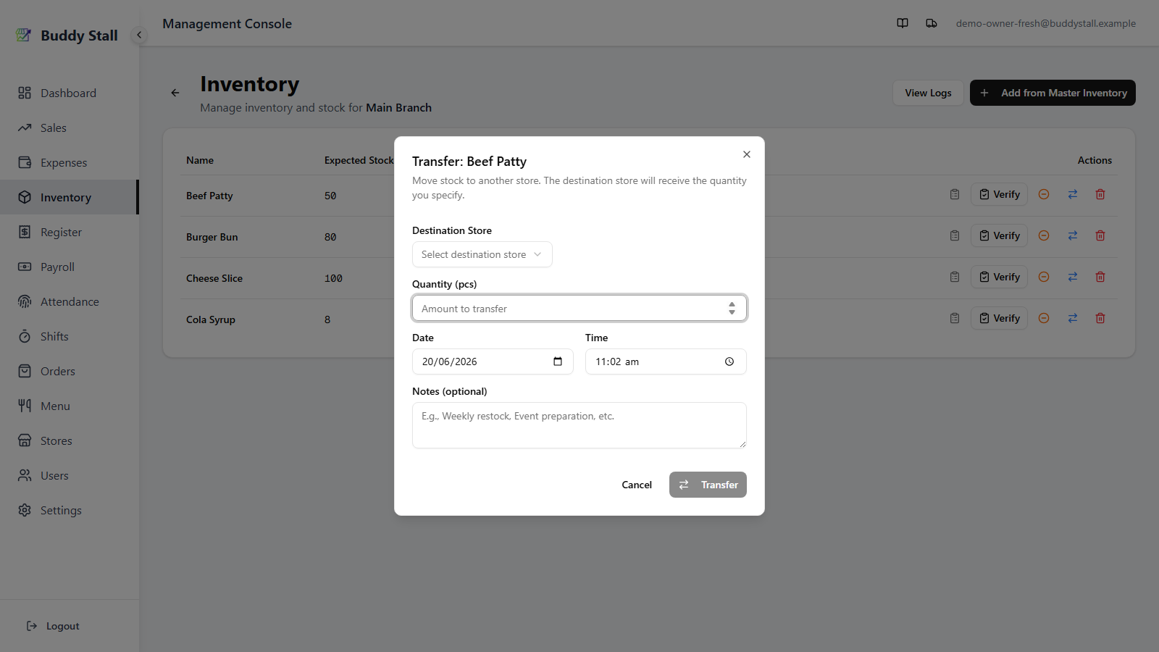Image resolution: width=1159 pixels, height=652 pixels.
Task: Focus the Amount to transfer field
Action: pos(579,308)
